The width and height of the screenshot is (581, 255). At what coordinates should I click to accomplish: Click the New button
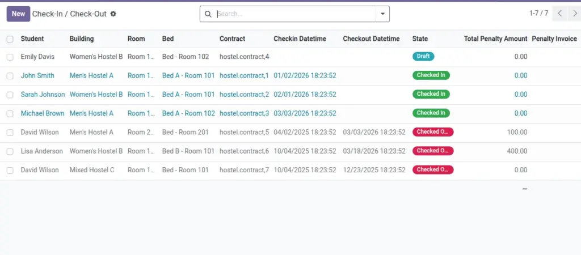18,14
